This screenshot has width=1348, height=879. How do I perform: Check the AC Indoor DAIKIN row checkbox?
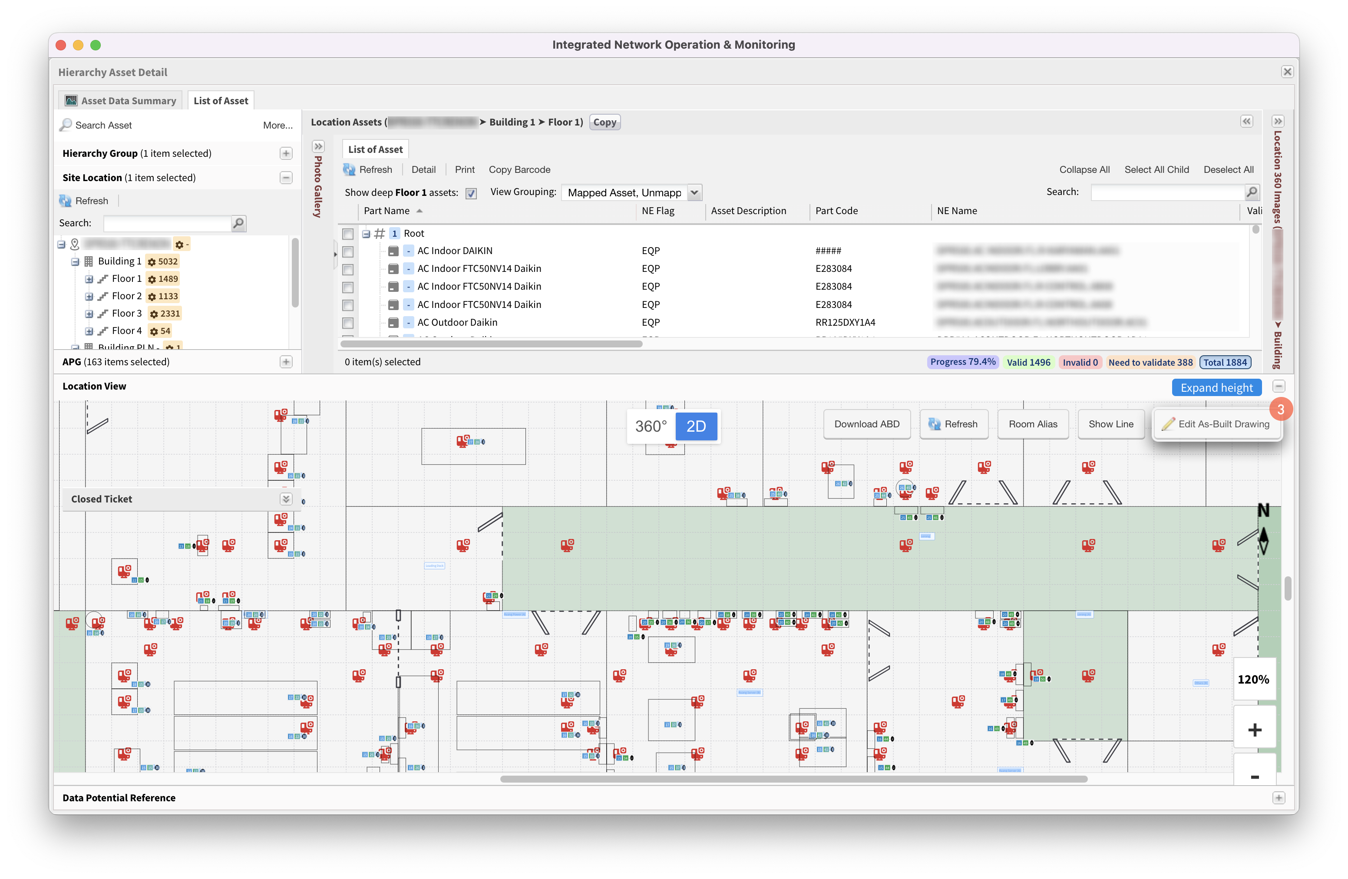pos(348,251)
